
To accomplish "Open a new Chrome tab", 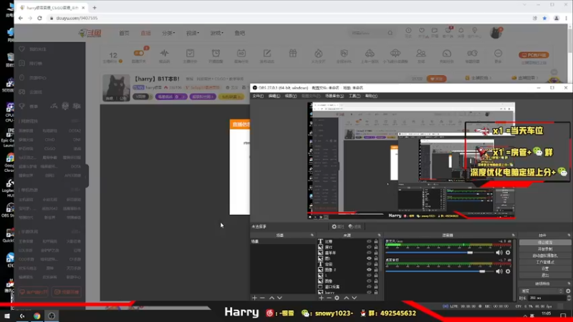I will (x=95, y=8).
